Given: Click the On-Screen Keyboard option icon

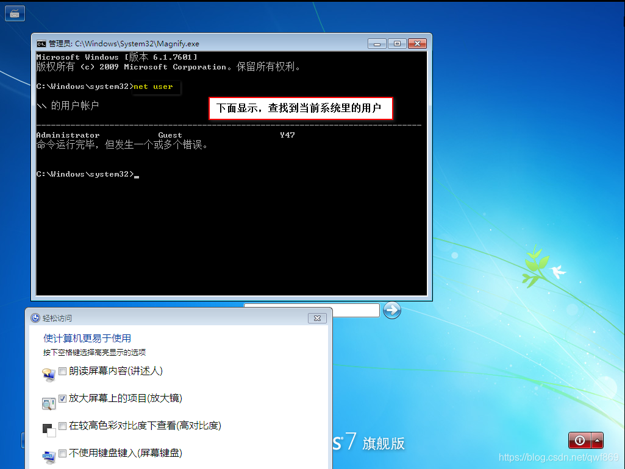Looking at the screenshot, I should (49, 457).
